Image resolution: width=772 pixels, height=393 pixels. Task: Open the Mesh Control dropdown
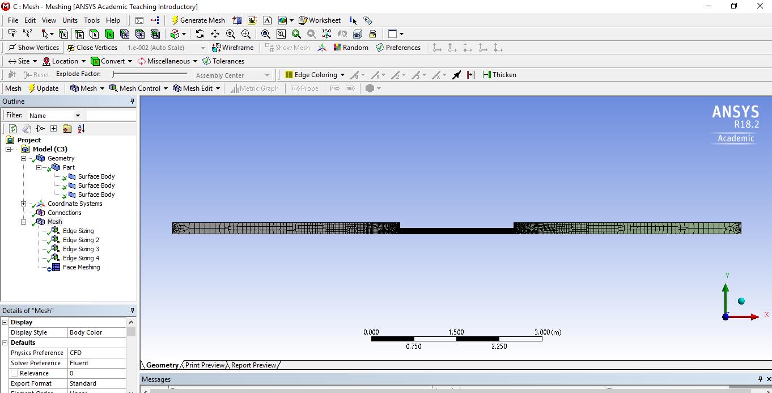(138, 88)
